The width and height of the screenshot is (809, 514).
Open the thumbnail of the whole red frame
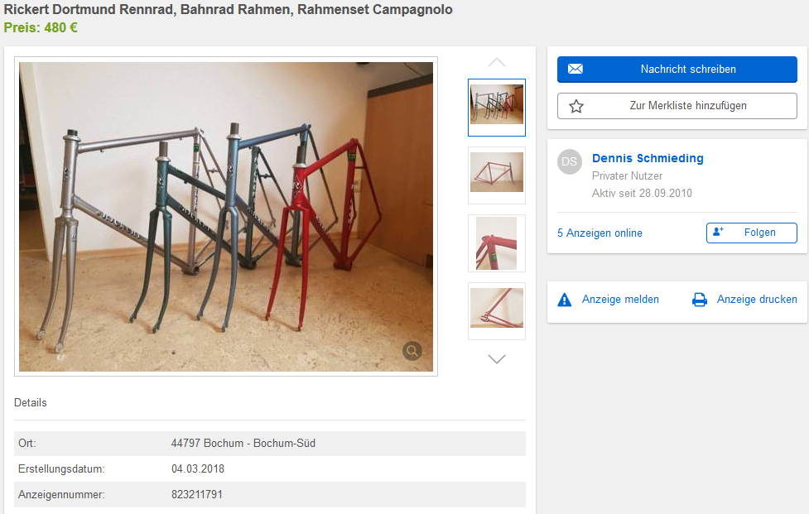click(x=497, y=175)
